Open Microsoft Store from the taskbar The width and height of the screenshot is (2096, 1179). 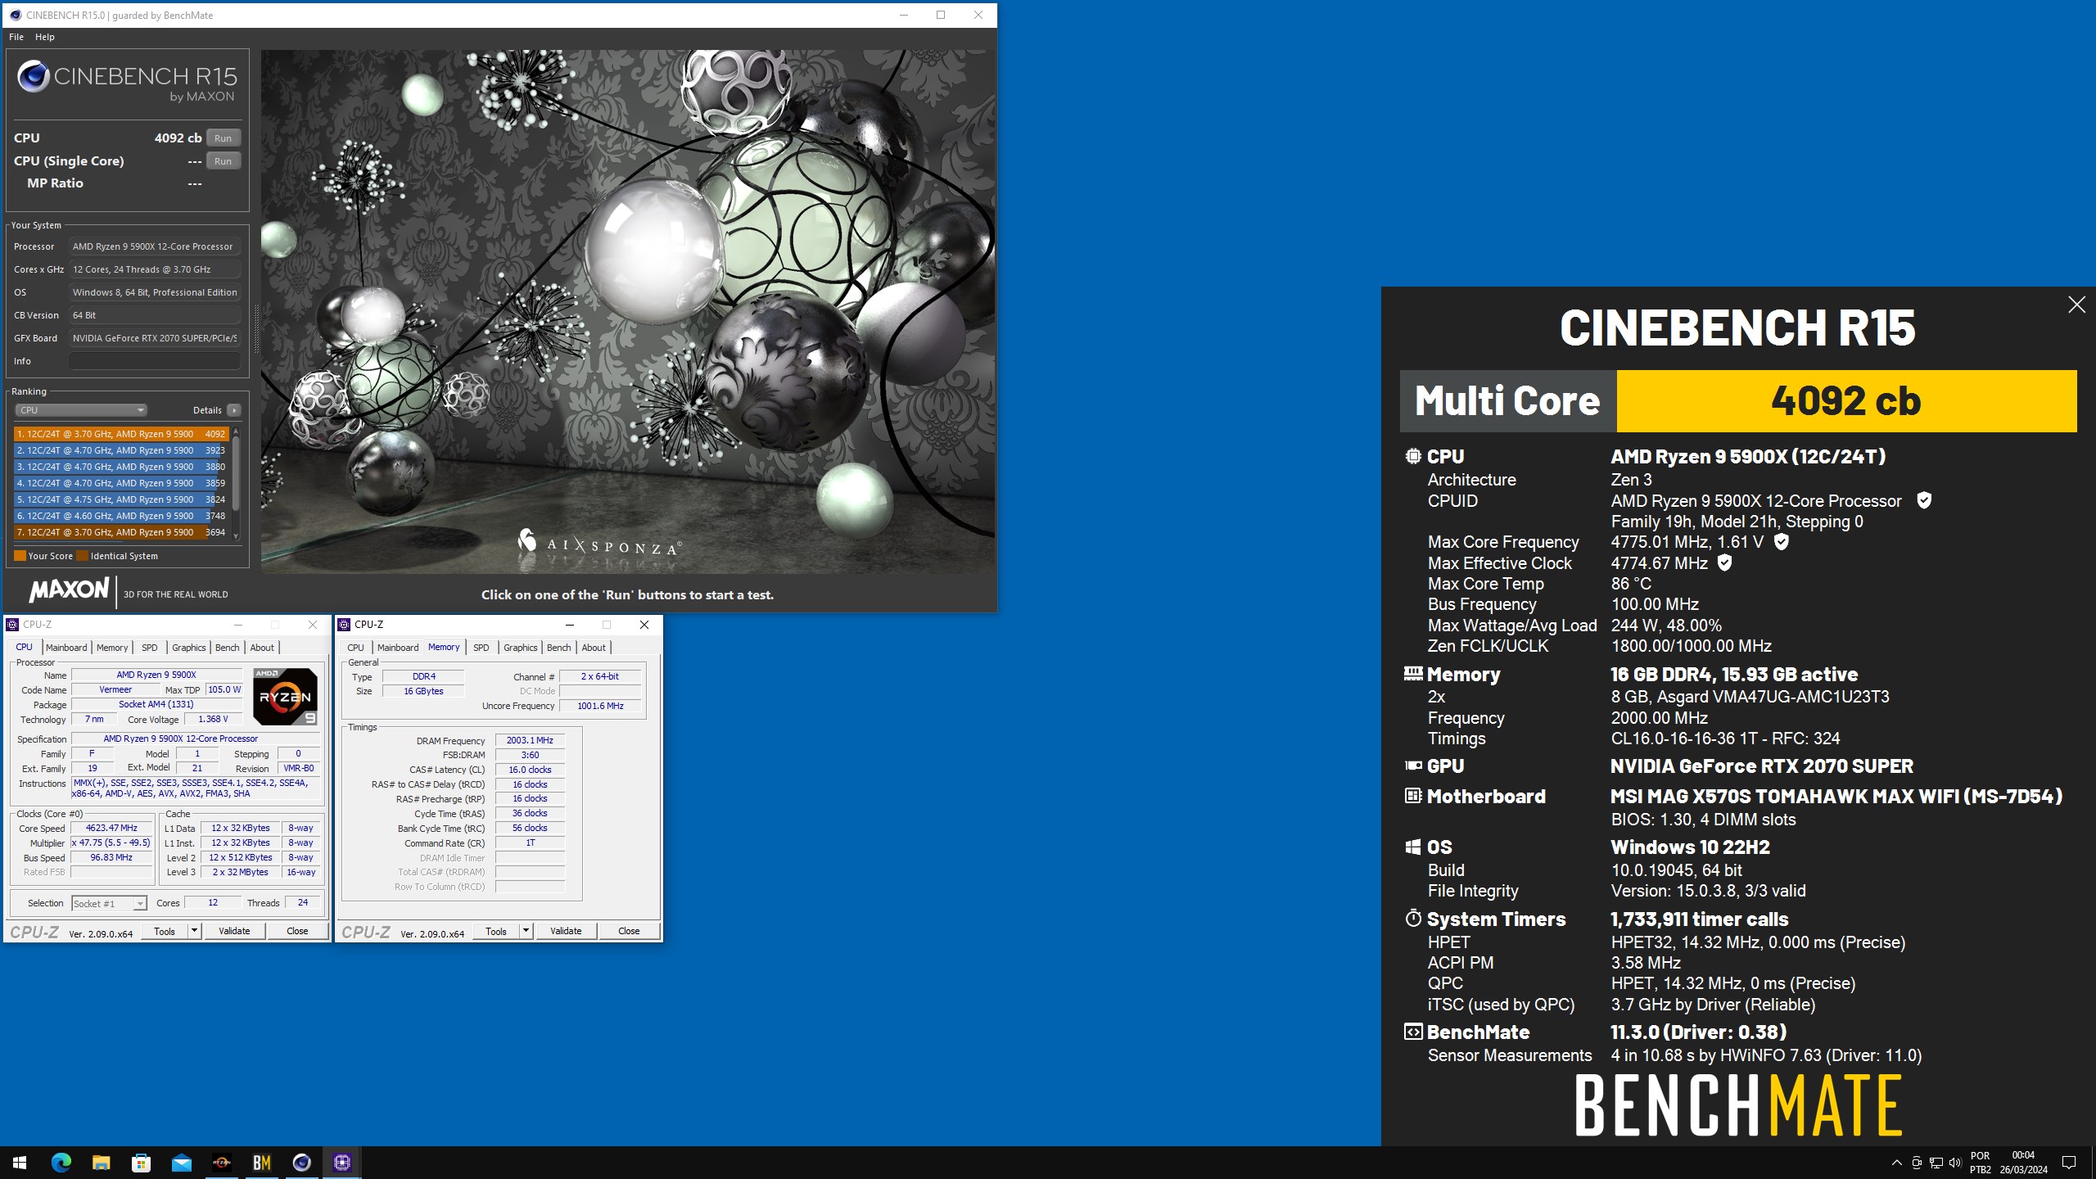[x=141, y=1163]
